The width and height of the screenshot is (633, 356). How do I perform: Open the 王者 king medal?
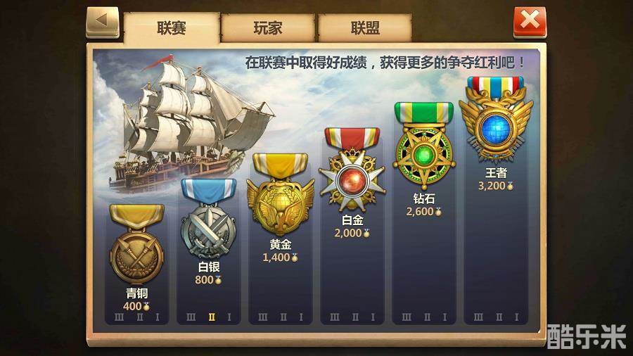tap(496, 119)
